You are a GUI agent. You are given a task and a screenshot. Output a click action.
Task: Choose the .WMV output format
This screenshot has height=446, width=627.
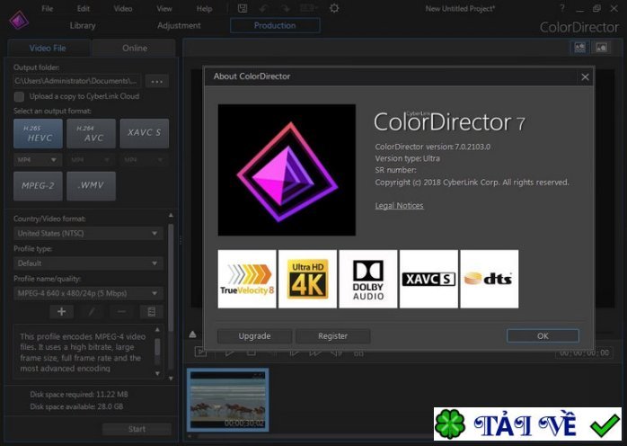tap(91, 186)
